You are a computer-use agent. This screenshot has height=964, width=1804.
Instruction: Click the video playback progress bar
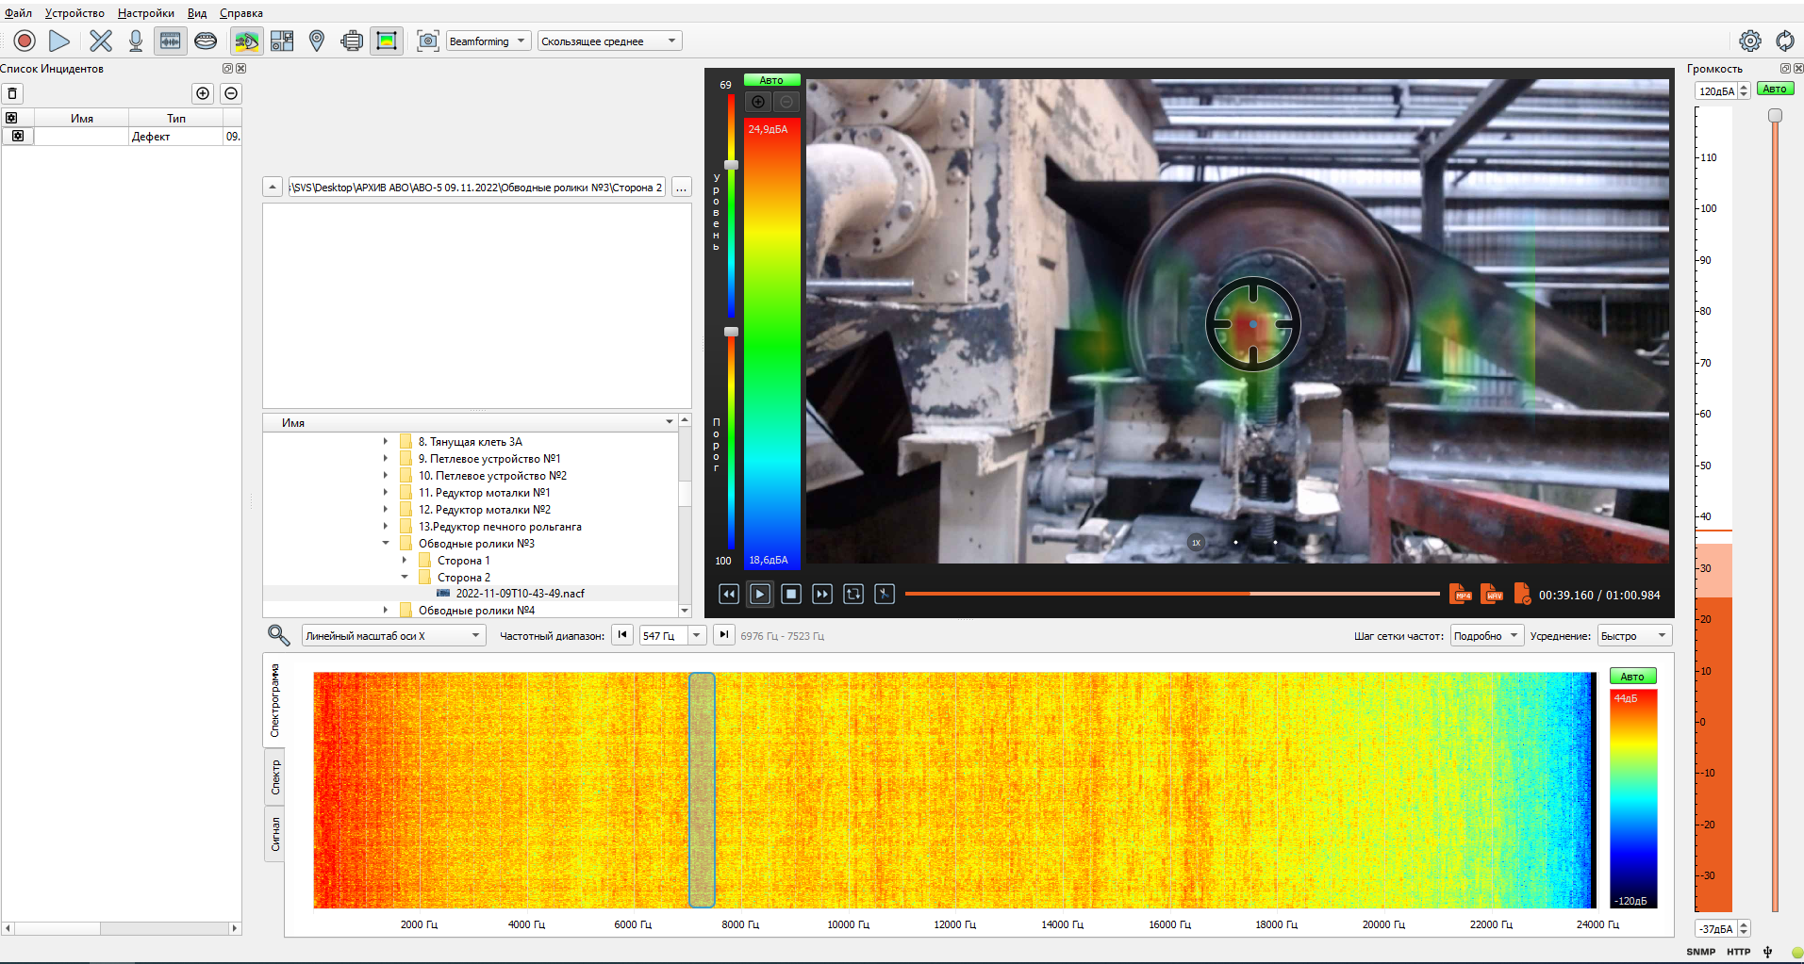point(1171,594)
